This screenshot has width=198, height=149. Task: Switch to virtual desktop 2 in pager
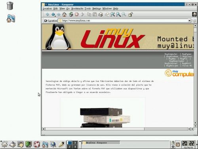(x=69, y=147)
